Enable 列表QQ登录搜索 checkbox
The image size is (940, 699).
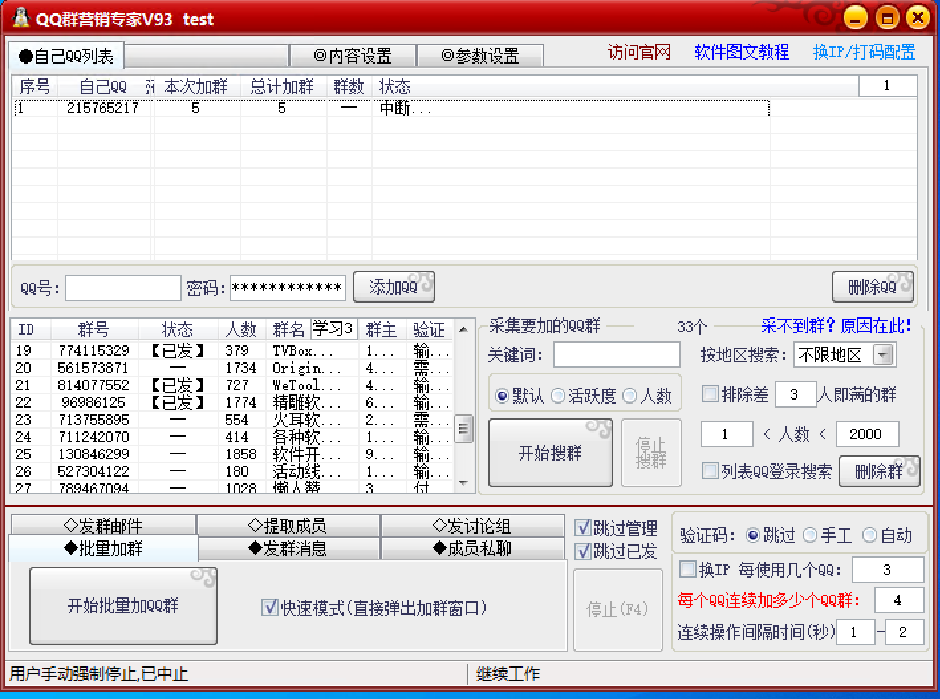point(710,471)
